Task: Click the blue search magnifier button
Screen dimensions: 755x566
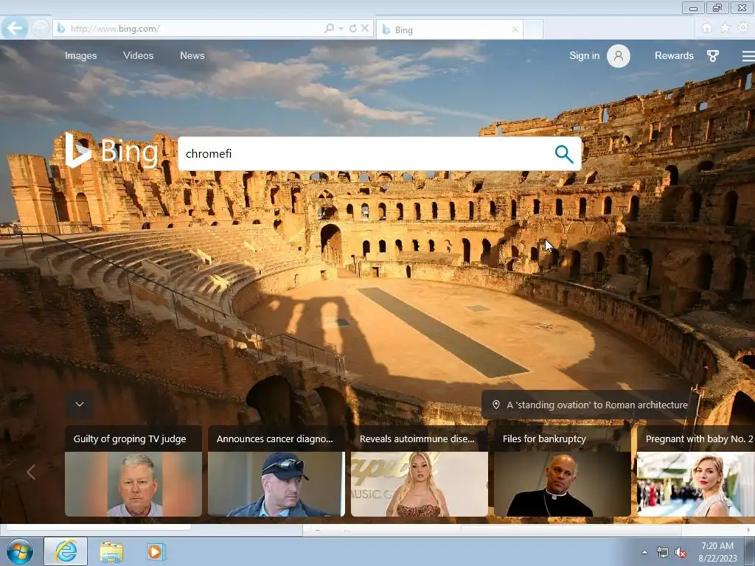Action: (564, 154)
